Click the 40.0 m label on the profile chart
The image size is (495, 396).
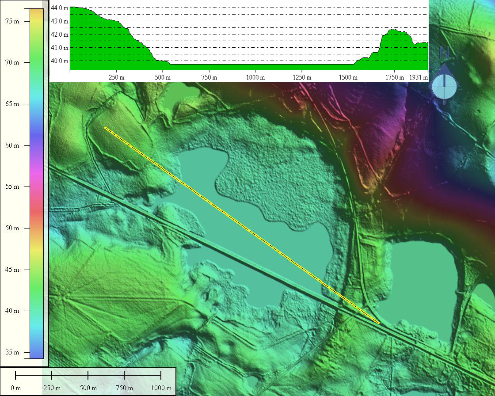pos(60,61)
